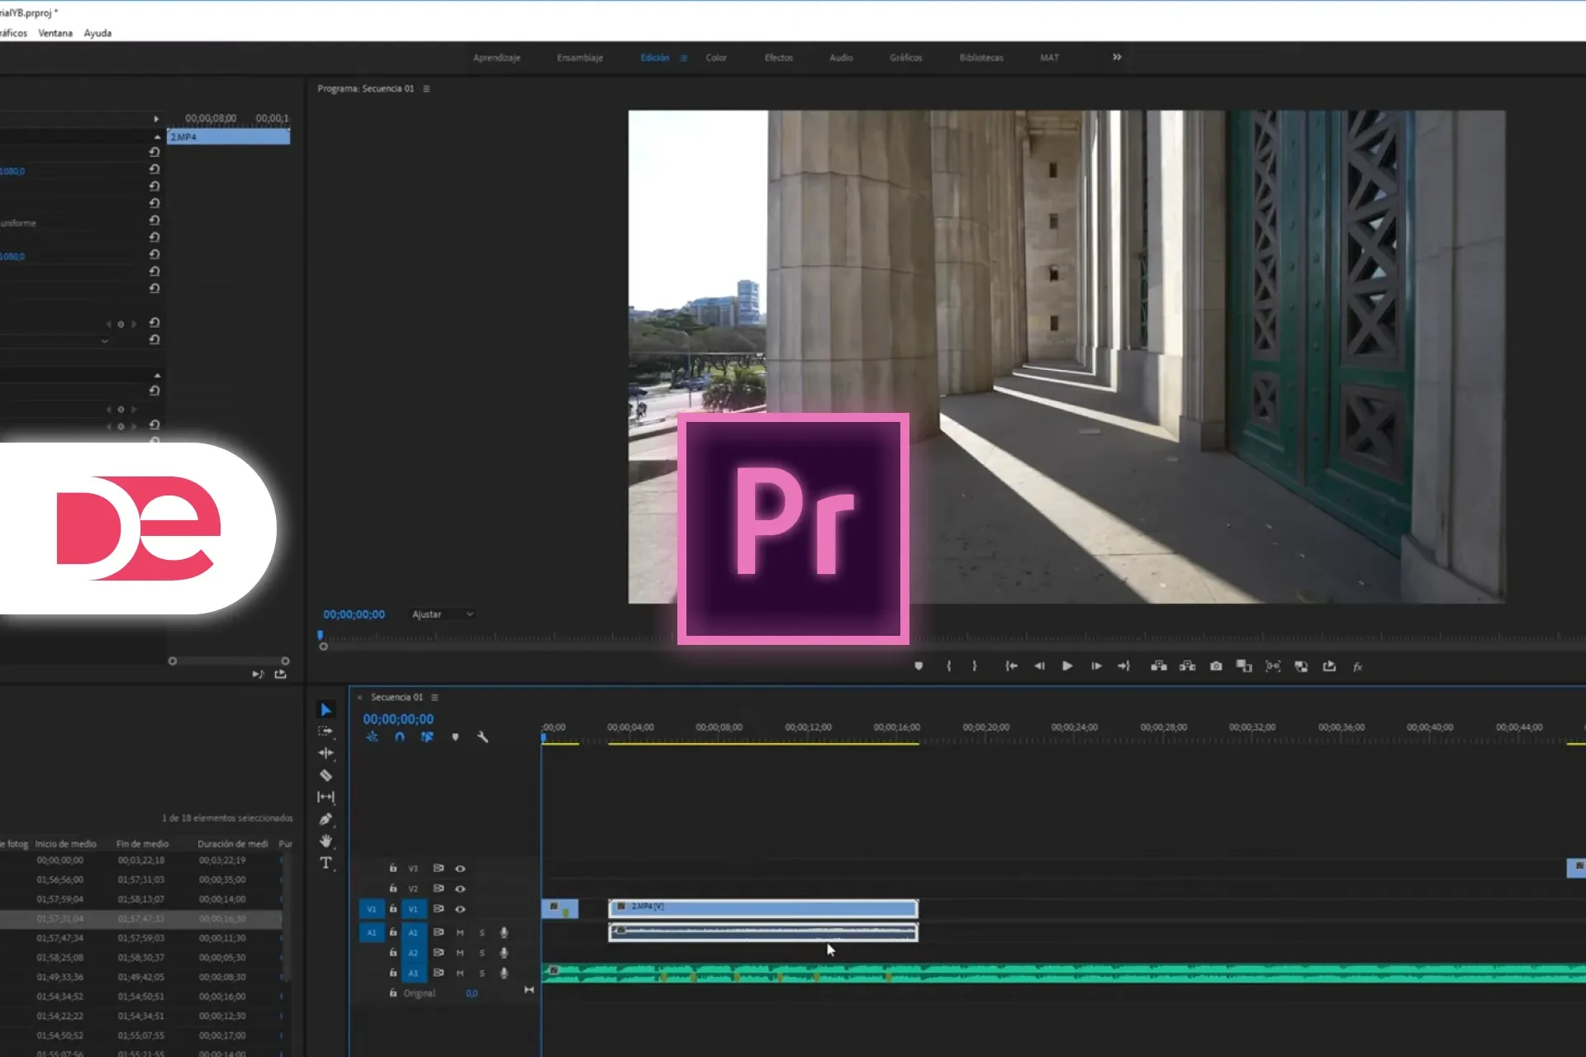1586x1057 pixels.
Task: Select the Ripple Edit tool
Action: 325,753
